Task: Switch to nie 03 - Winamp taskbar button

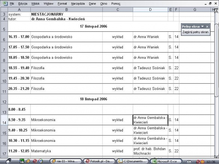Action: pos(66,161)
